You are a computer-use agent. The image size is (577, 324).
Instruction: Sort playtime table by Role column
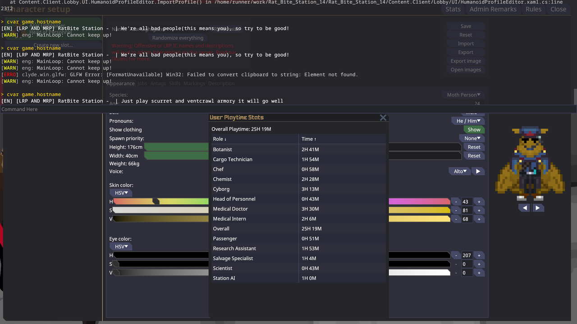(x=255, y=139)
